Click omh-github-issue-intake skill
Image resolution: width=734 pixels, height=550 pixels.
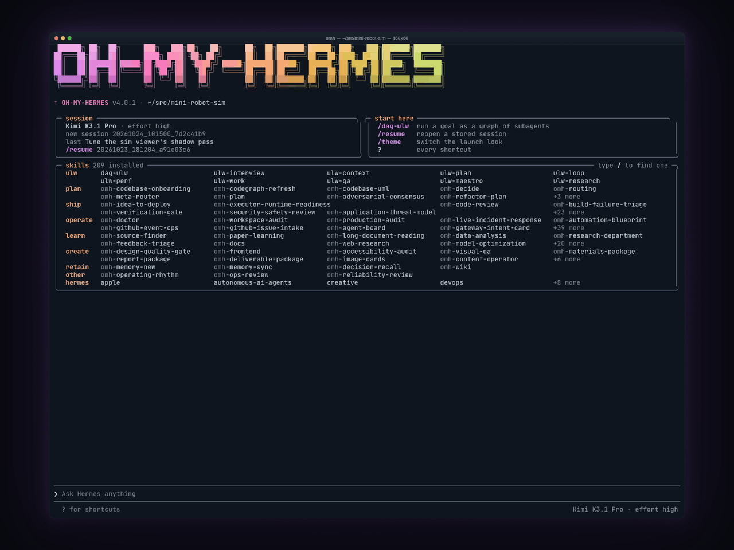[259, 228]
